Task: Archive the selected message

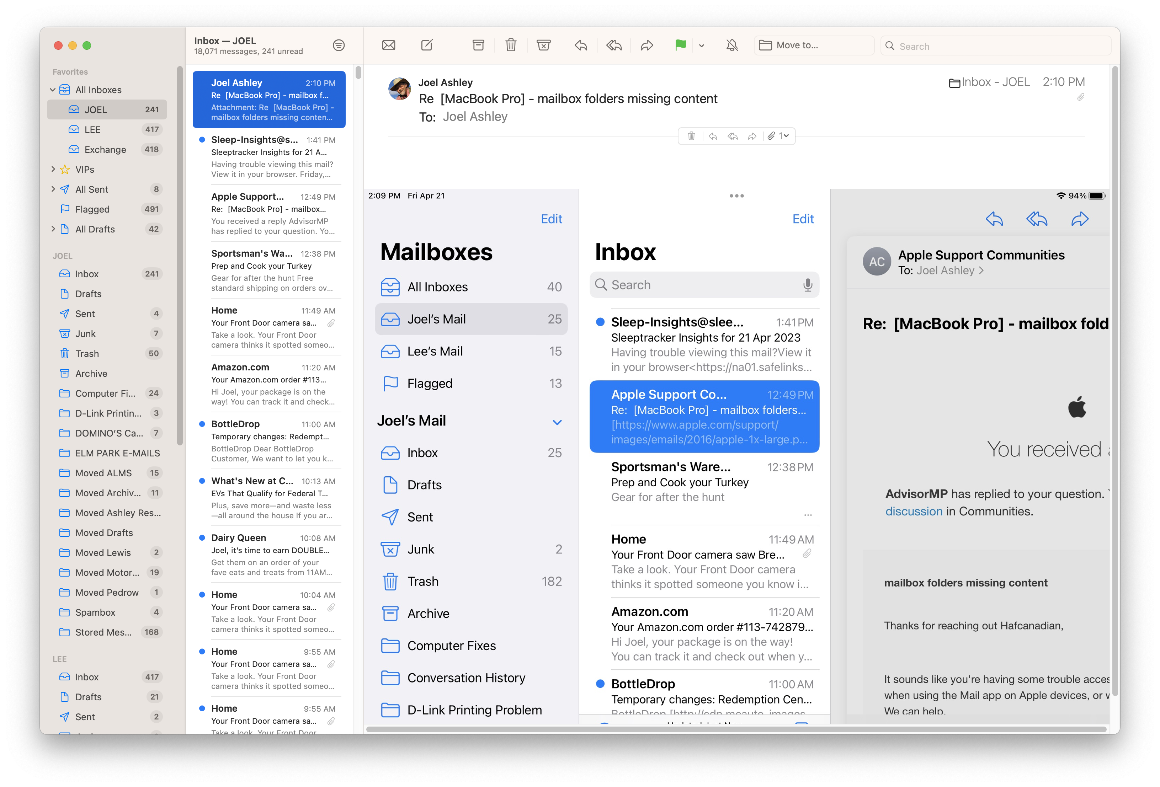Action: 478,45
